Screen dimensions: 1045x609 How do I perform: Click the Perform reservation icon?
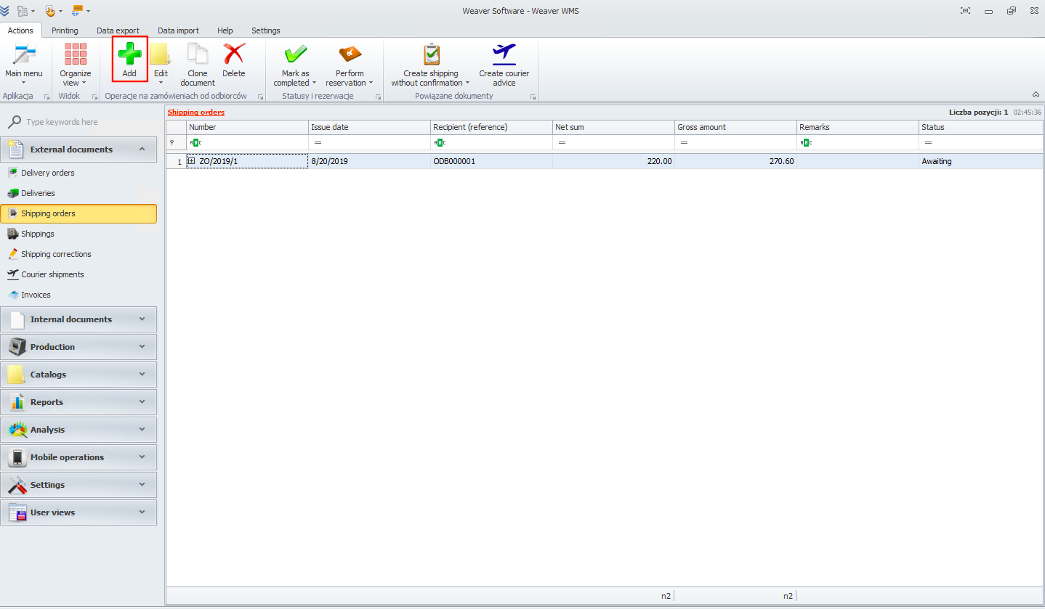click(x=350, y=54)
